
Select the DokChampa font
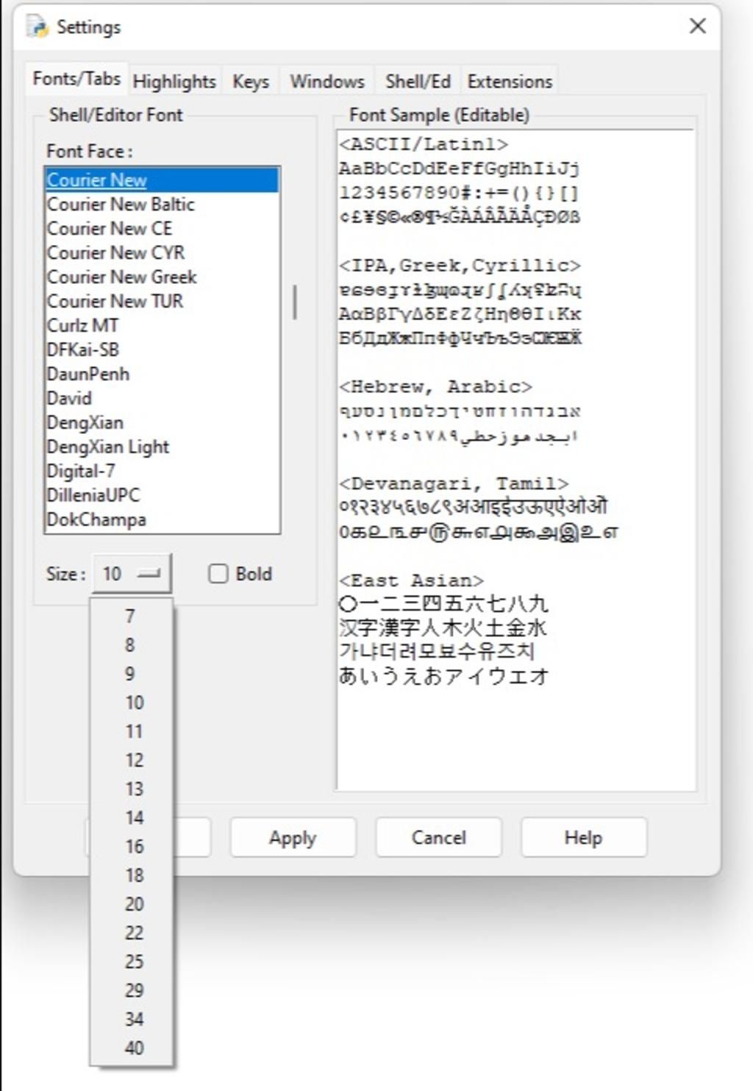[162, 520]
